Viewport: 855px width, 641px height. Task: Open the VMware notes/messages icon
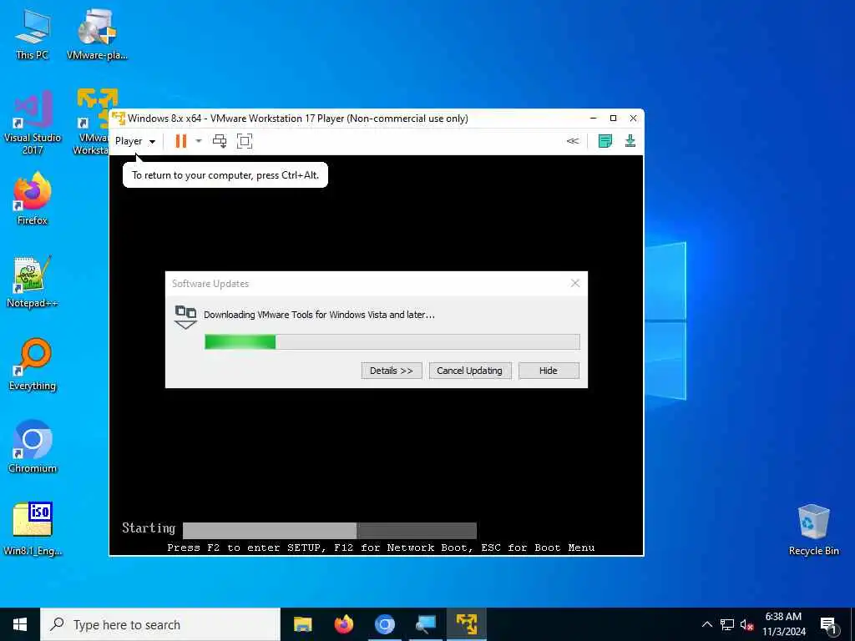coord(605,141)
